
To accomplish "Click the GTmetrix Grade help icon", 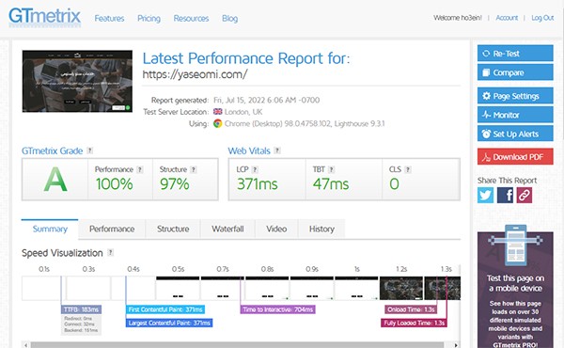I will (90, 150).
